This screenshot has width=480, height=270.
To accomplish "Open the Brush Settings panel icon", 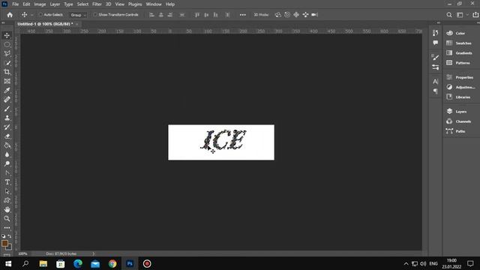I will pos(435,57).
